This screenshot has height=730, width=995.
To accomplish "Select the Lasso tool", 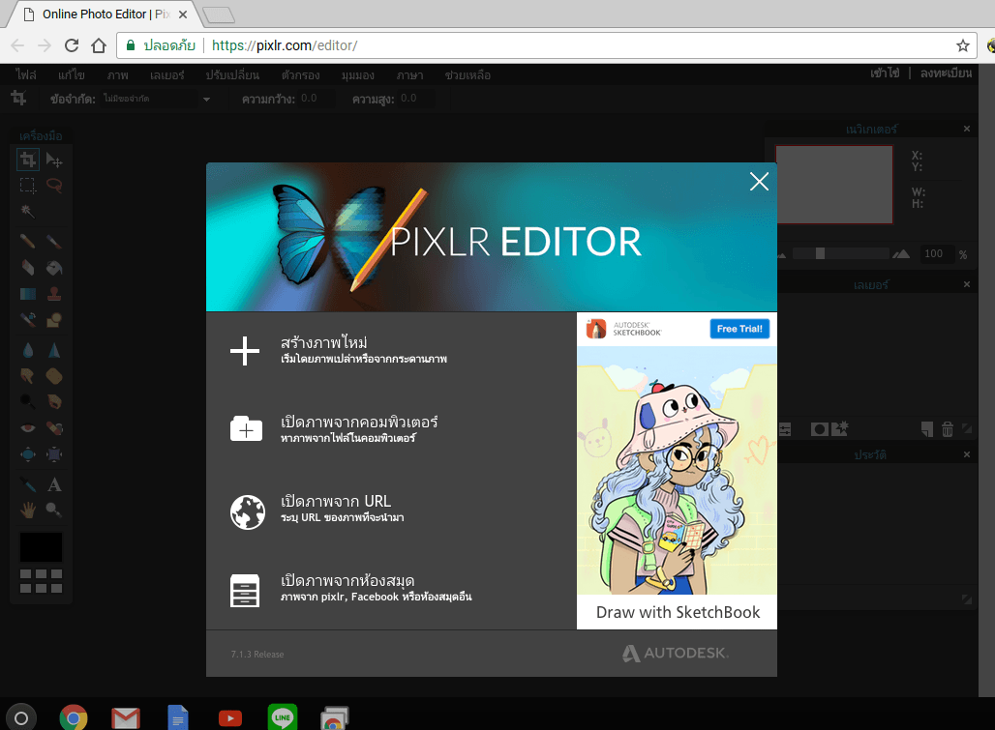I will point(54,186).
